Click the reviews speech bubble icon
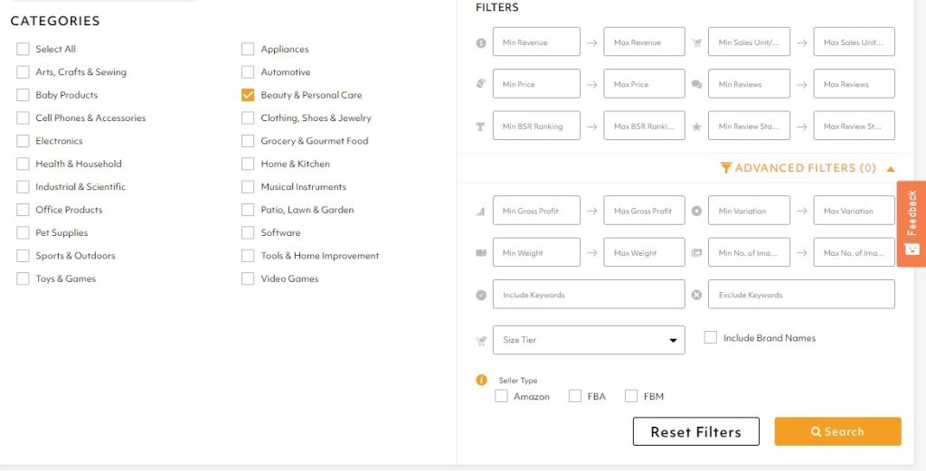The image size is (926, 471). (696, 84)
